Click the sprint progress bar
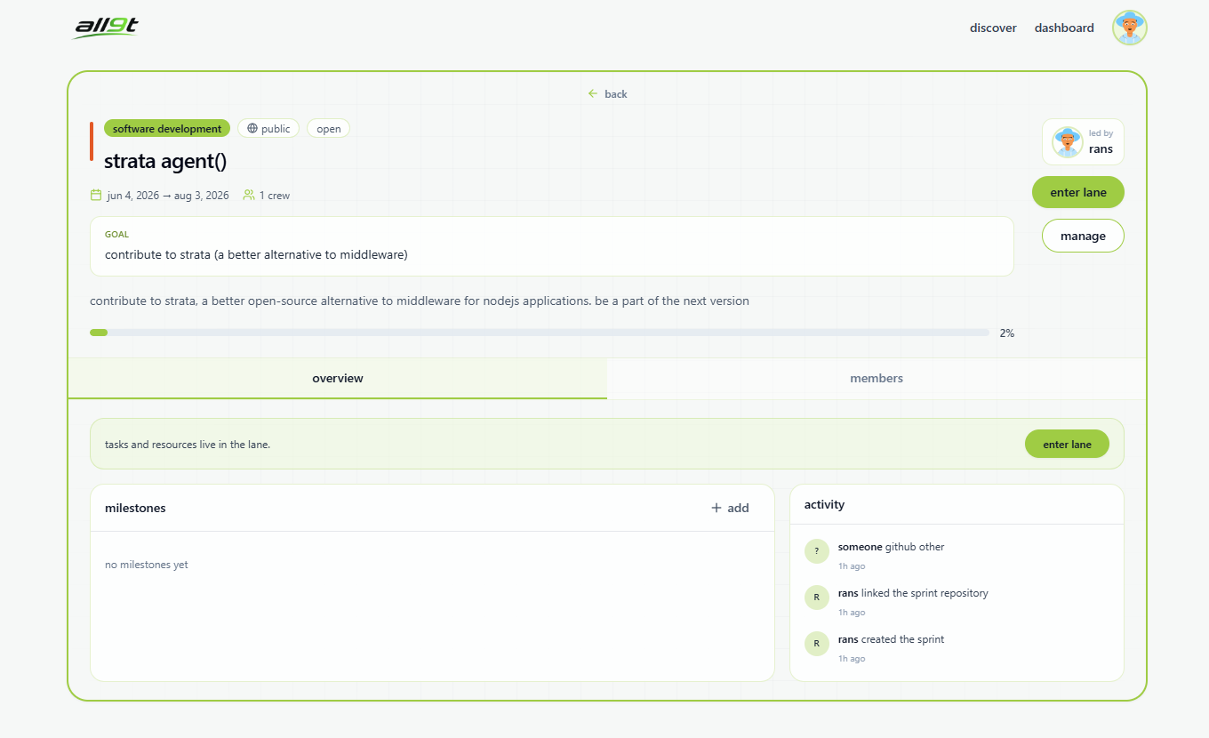The height and width of the screenshot is (738, 1209). pos(540,333)
